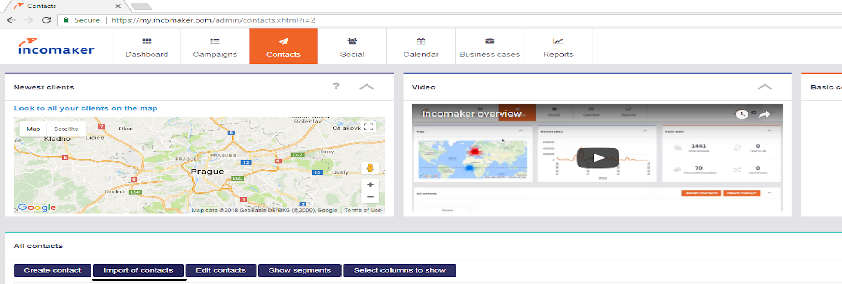Screen dimensions: 842x284
Task: Switch map to Satellite view
Action: (66, 129)
